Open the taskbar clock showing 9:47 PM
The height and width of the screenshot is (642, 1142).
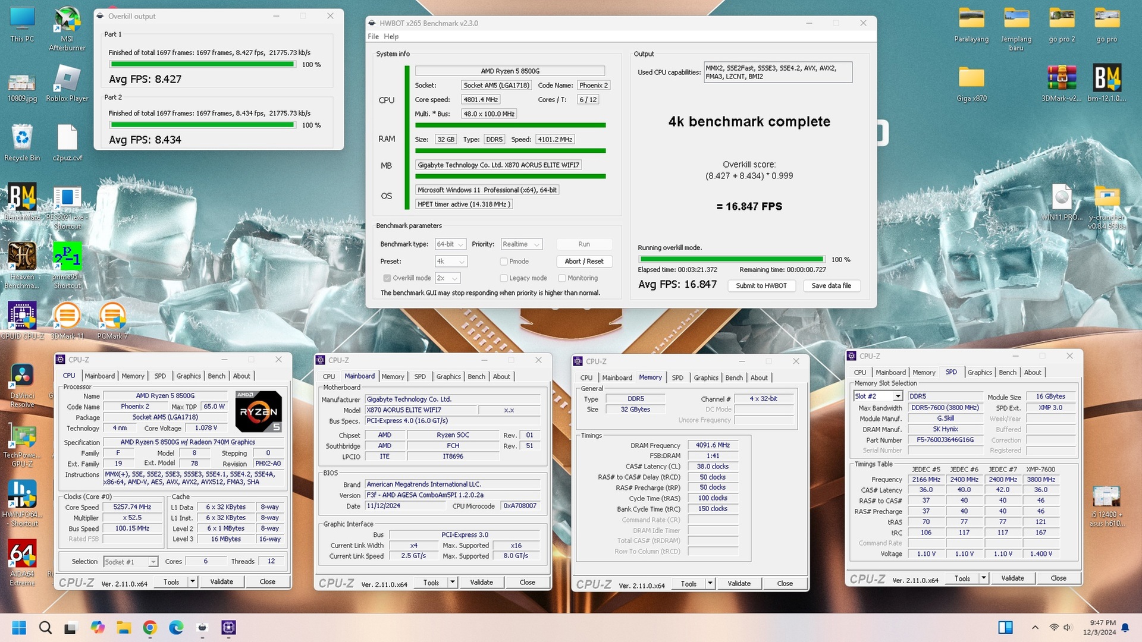pos(1099,627)
